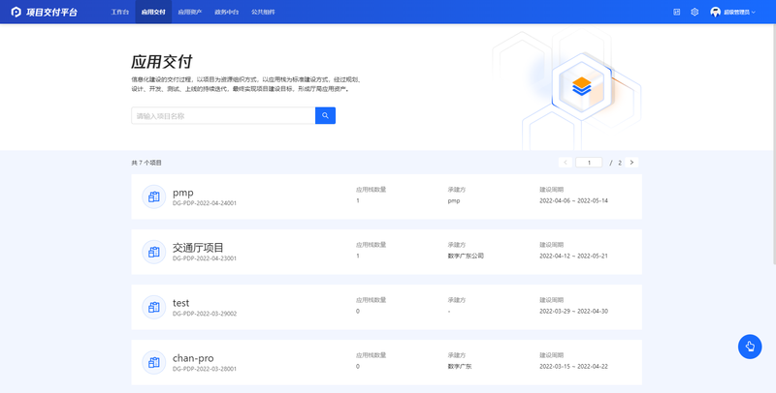Open the 公共组件 navigation tab

[263, 12]
